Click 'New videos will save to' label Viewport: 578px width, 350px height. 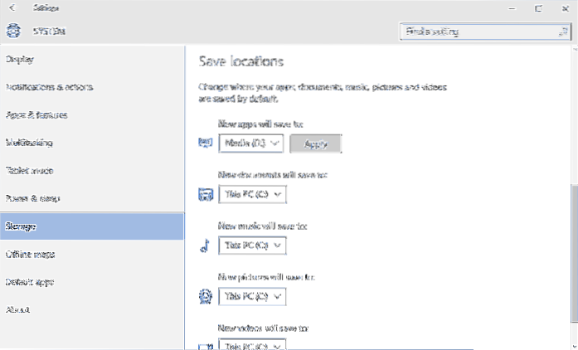(x=263, y=328)
